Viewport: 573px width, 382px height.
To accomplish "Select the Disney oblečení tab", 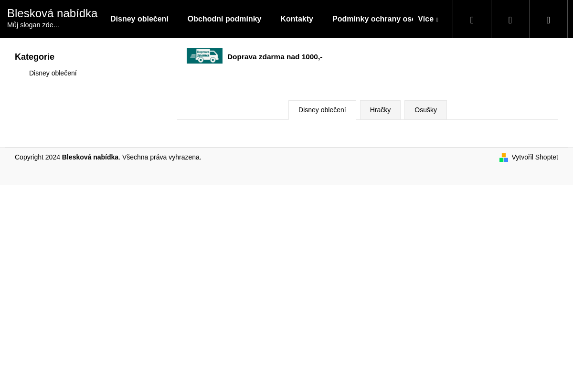I will coord(322,110).
